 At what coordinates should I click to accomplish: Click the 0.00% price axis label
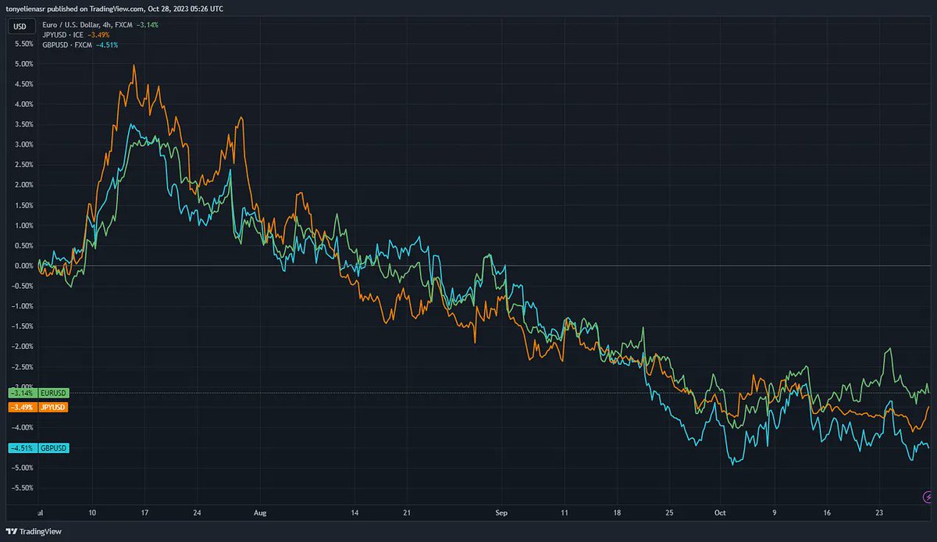pos(26,266)
